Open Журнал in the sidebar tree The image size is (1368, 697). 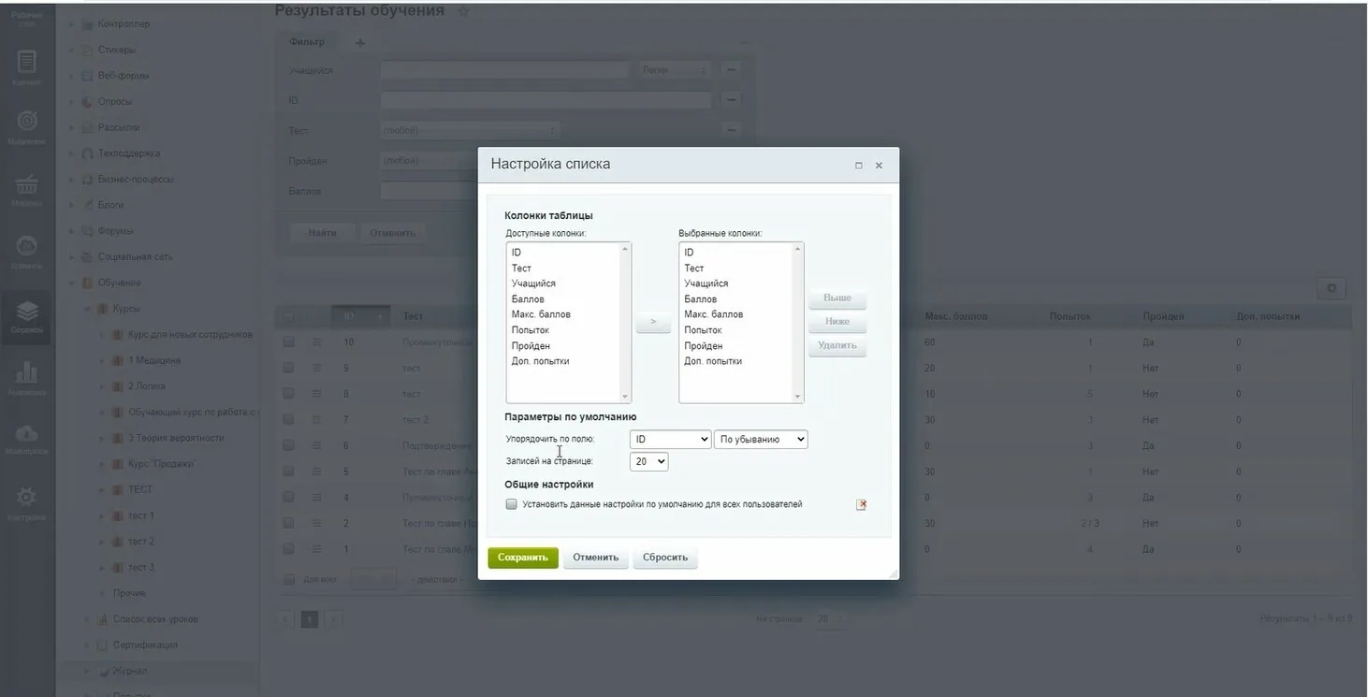tap(130, 671)
